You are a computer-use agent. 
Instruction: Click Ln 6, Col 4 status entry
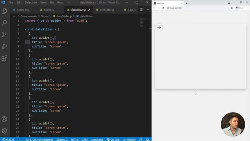[x=39, y=139]
